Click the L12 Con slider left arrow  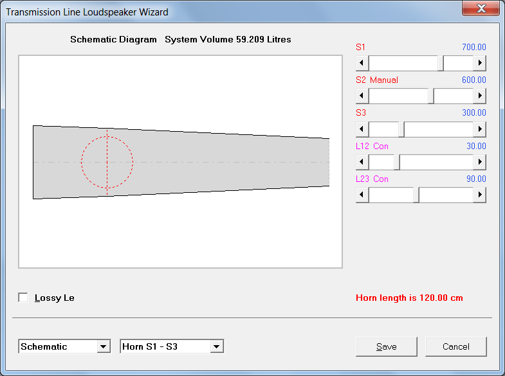(x=362, y=162)
